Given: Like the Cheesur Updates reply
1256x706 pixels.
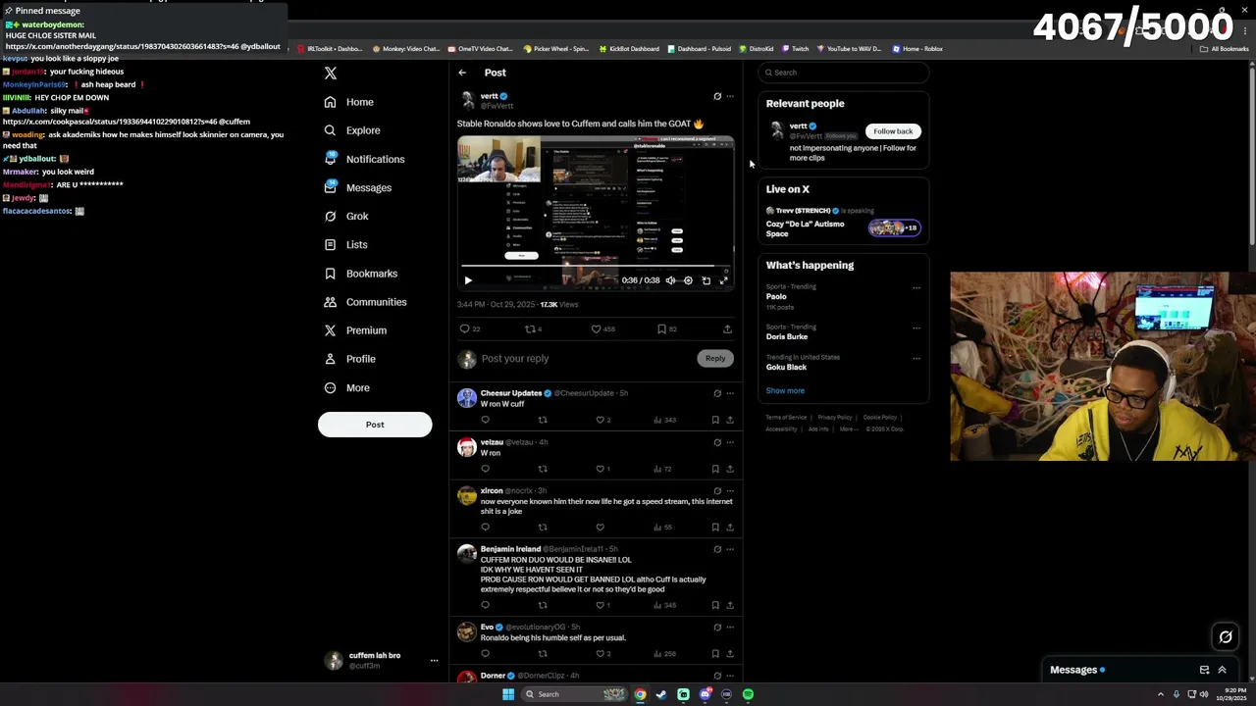Looking at the screenshot, I should 601,420.
